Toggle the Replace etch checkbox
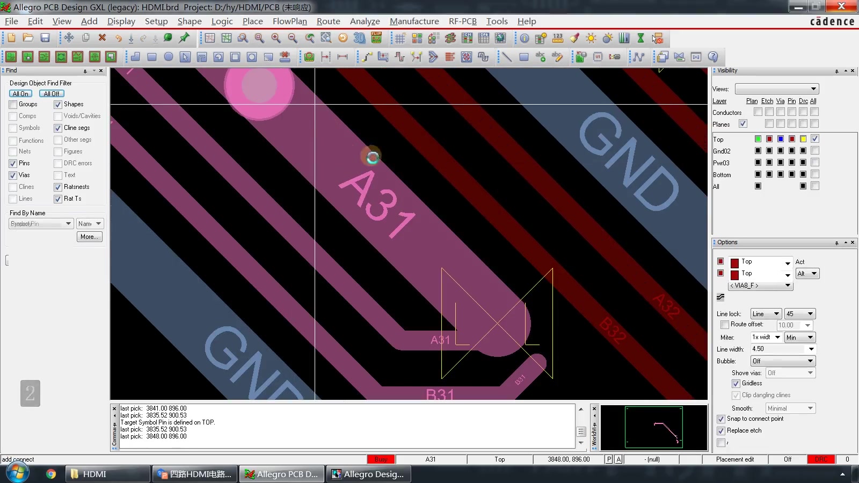 [x=721, y=431]
